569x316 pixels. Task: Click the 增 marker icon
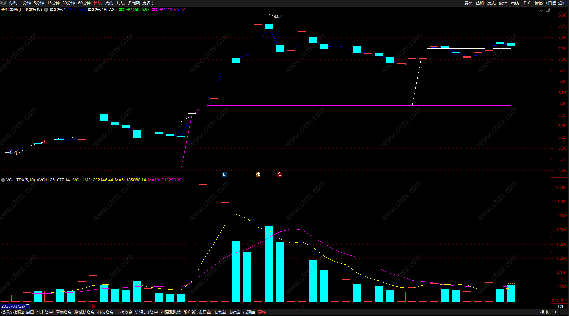tap(280, 174)
